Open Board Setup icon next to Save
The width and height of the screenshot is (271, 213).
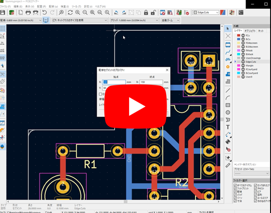[12, 12]
